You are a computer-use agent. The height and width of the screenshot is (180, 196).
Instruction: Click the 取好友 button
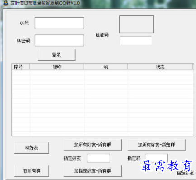(32, 148)
